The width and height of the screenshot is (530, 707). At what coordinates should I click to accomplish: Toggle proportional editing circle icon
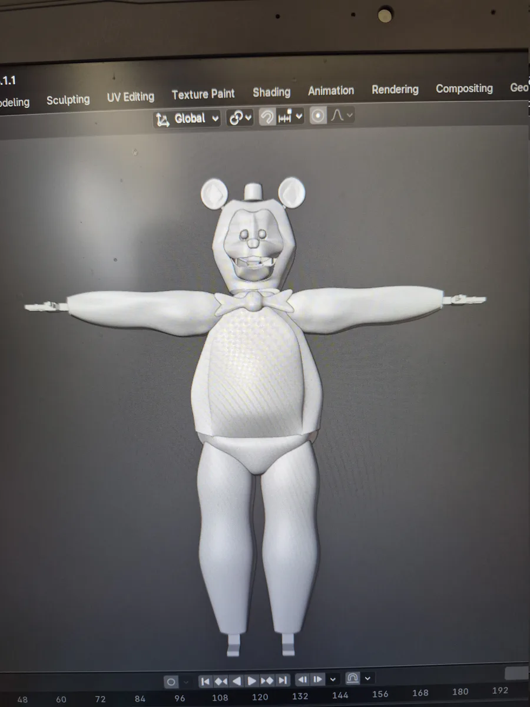pos(318,115)
